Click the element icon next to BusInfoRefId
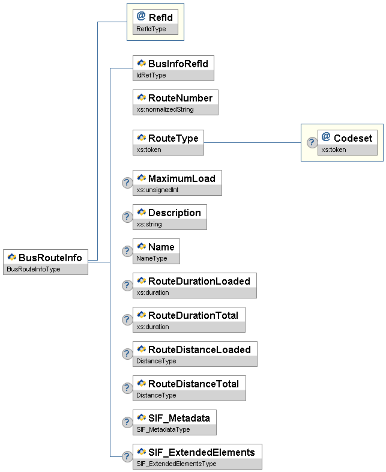 (x=142, y=63)
